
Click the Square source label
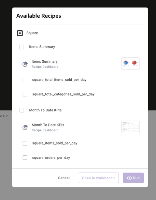[x=32, y=33]
